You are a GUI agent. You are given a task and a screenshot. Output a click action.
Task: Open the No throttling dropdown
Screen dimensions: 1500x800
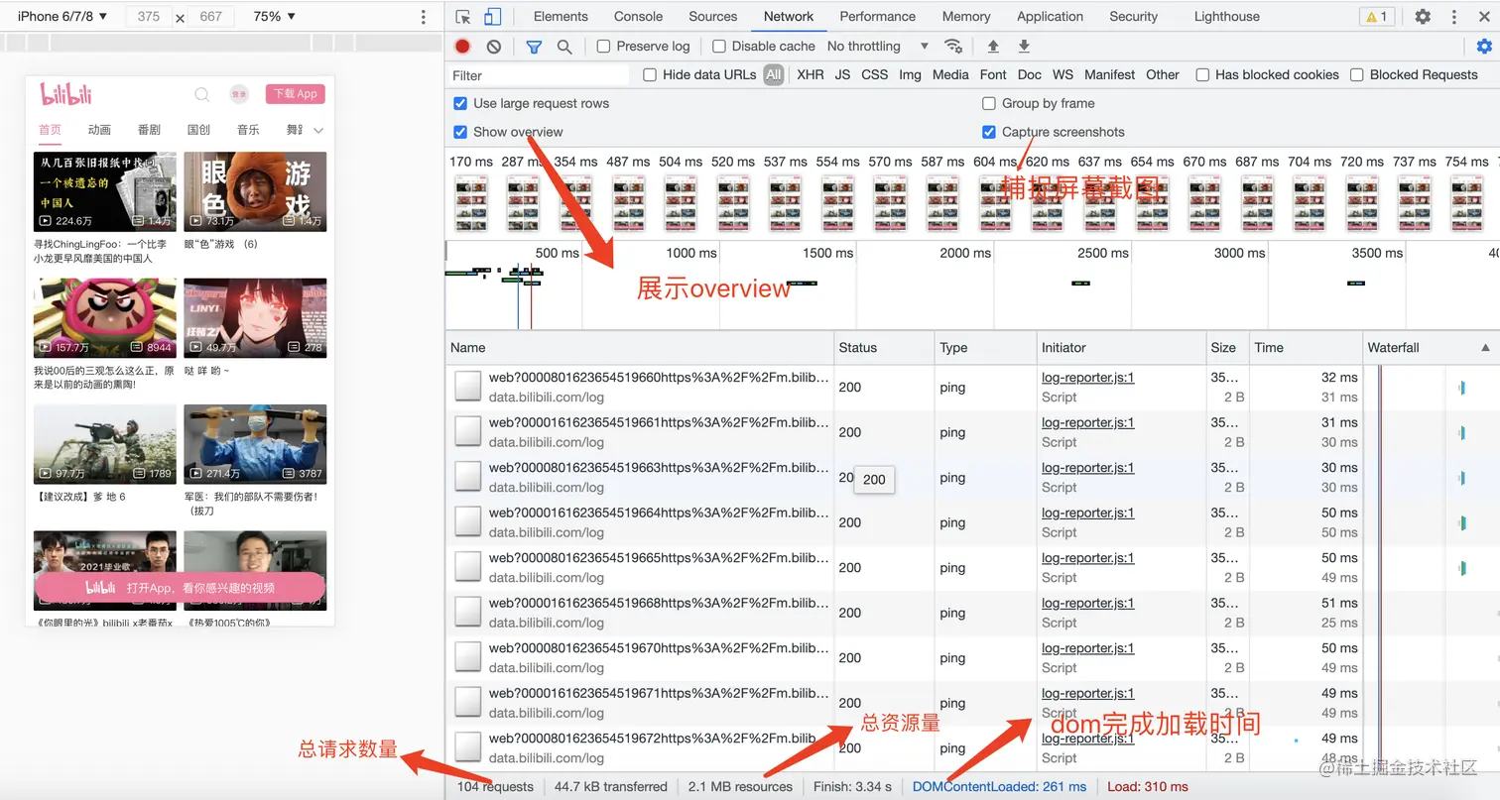click(x=878, y=47)
